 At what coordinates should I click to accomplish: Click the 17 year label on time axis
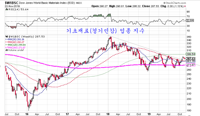coord(67,114)
